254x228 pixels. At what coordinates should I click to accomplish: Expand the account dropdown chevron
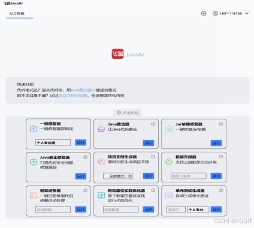coord(247,13)
